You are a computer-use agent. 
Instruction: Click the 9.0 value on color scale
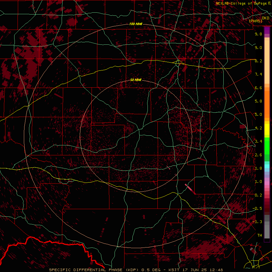point(258,48)
